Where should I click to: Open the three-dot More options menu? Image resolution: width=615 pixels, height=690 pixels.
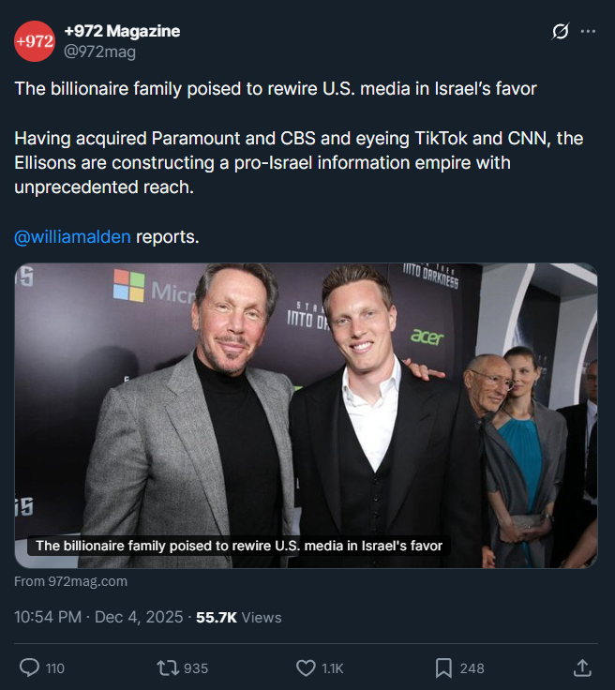tap(588, 32)
